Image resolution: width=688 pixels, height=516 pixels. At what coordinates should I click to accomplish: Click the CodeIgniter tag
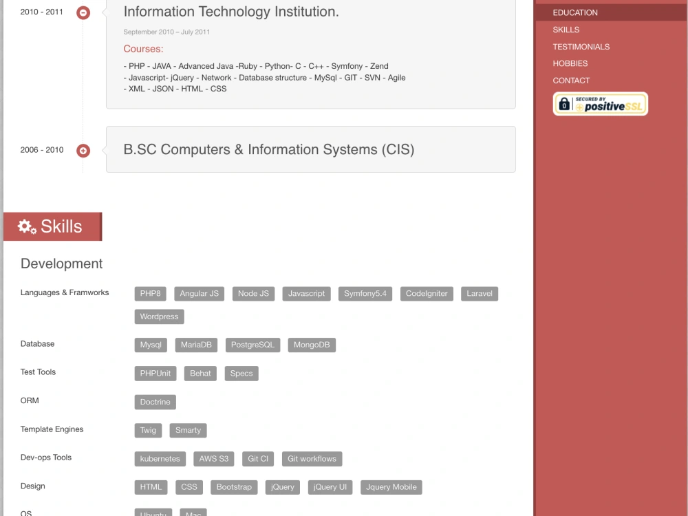coord(427,294)
